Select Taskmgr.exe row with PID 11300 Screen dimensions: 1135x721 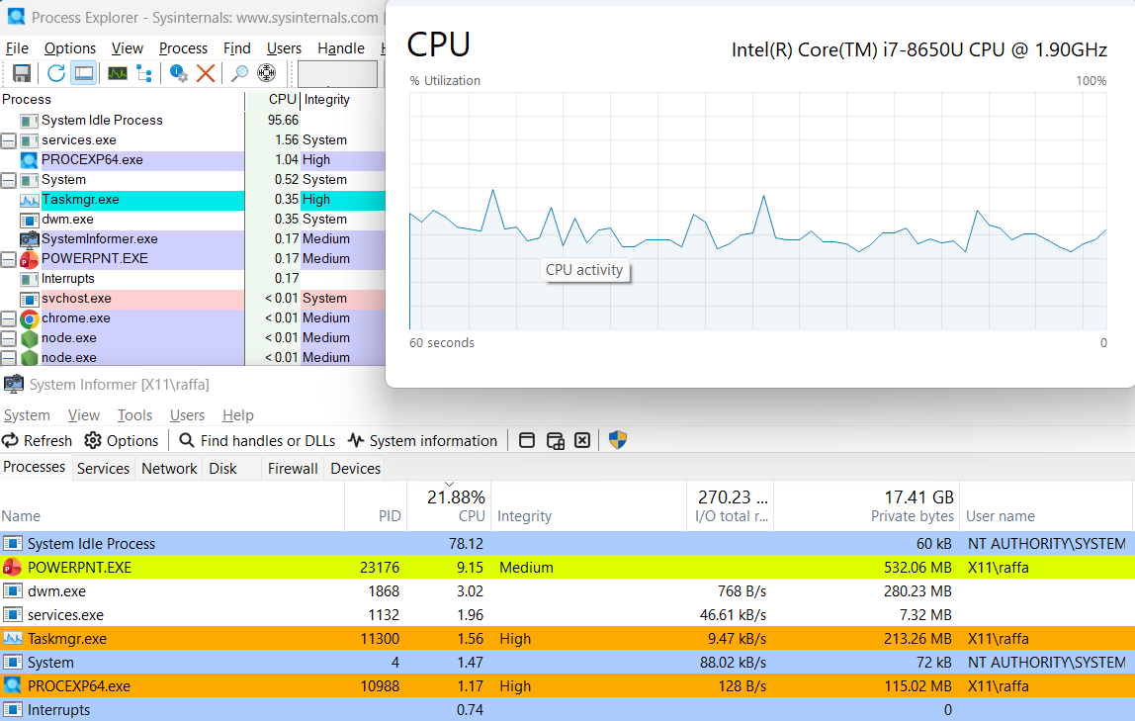pos(567,639)
